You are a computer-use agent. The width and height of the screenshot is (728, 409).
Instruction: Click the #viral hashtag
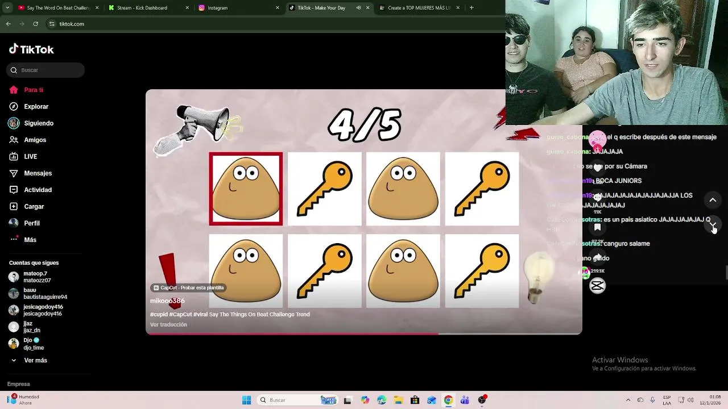point(200,315)
